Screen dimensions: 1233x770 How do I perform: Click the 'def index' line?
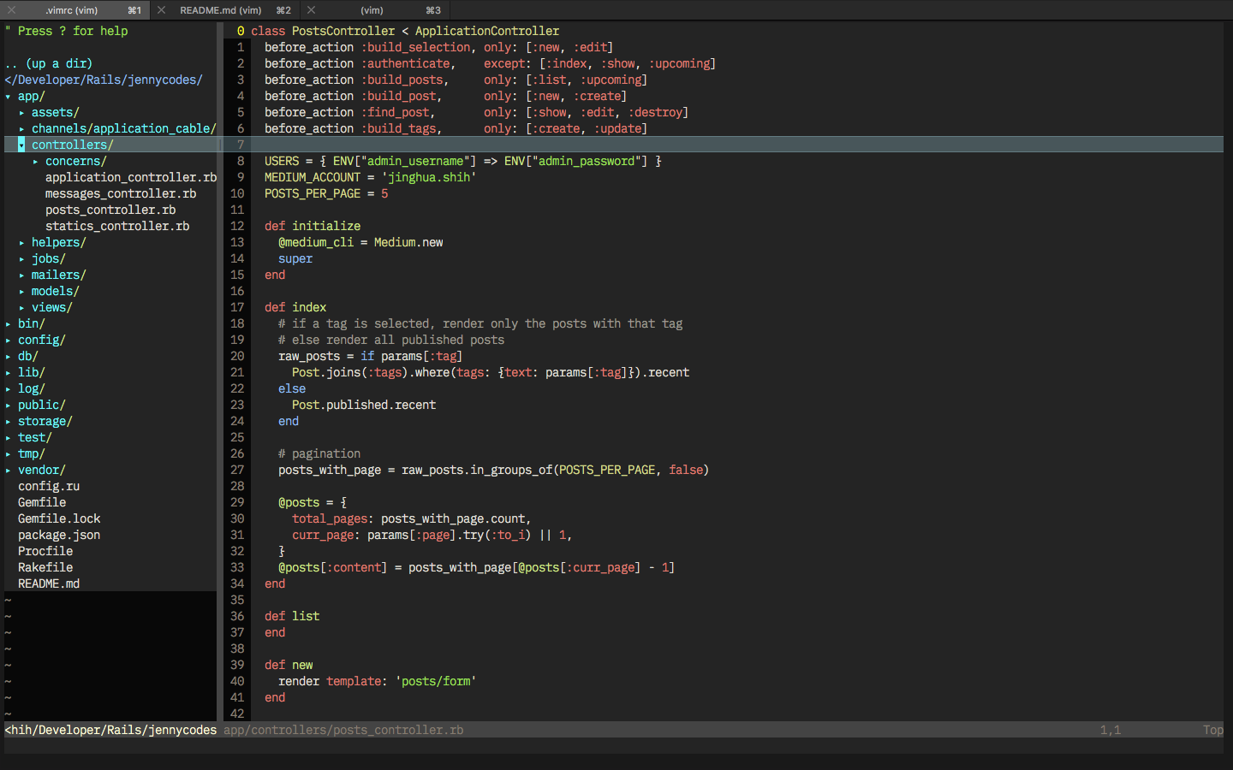click(x=295, y=308)
